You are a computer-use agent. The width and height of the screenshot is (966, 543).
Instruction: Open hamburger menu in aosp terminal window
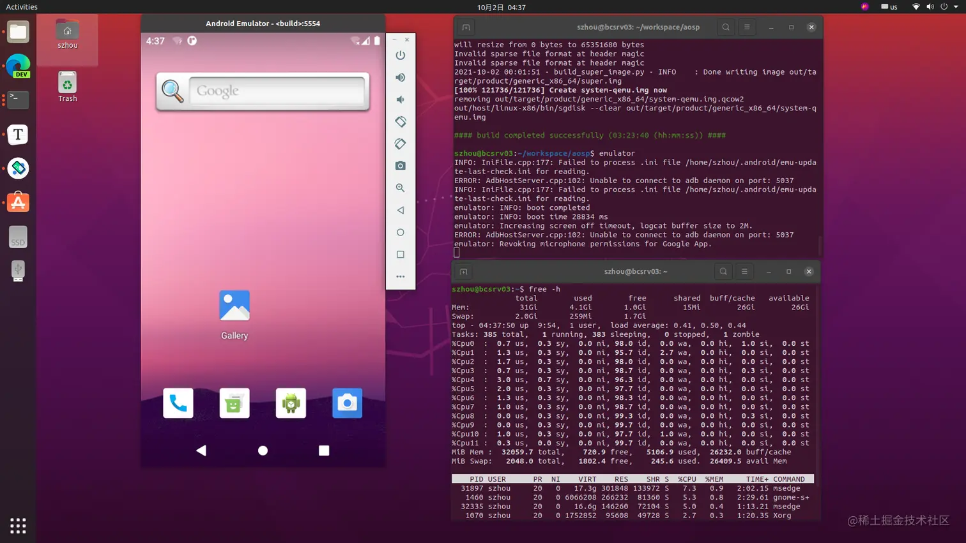tap(747, 27)
